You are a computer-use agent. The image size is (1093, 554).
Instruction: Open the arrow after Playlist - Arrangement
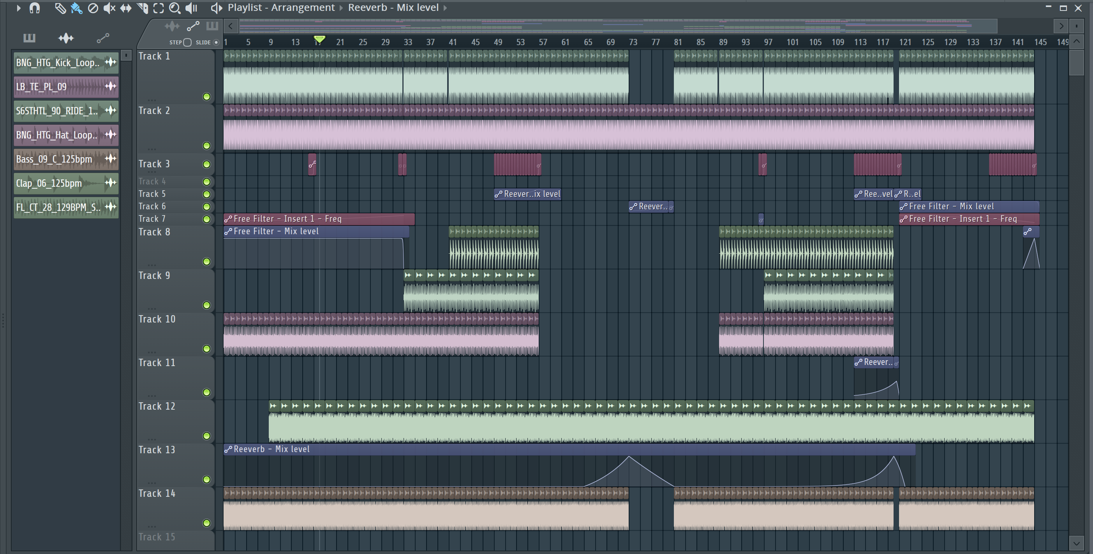(x=341, y=8)
